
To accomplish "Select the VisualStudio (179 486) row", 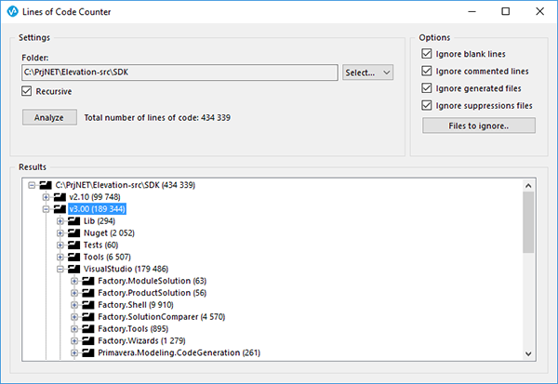I will (126, 269).
